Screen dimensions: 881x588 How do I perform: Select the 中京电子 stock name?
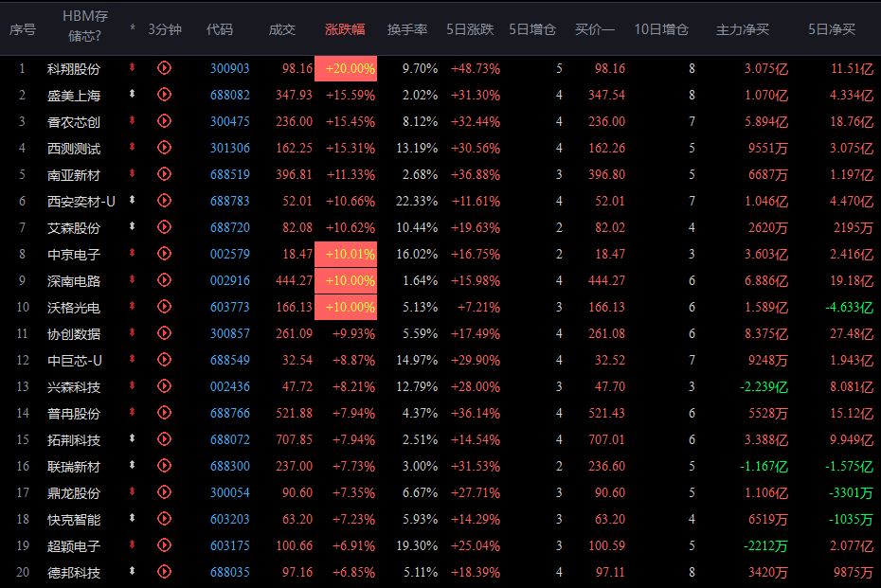74,255
